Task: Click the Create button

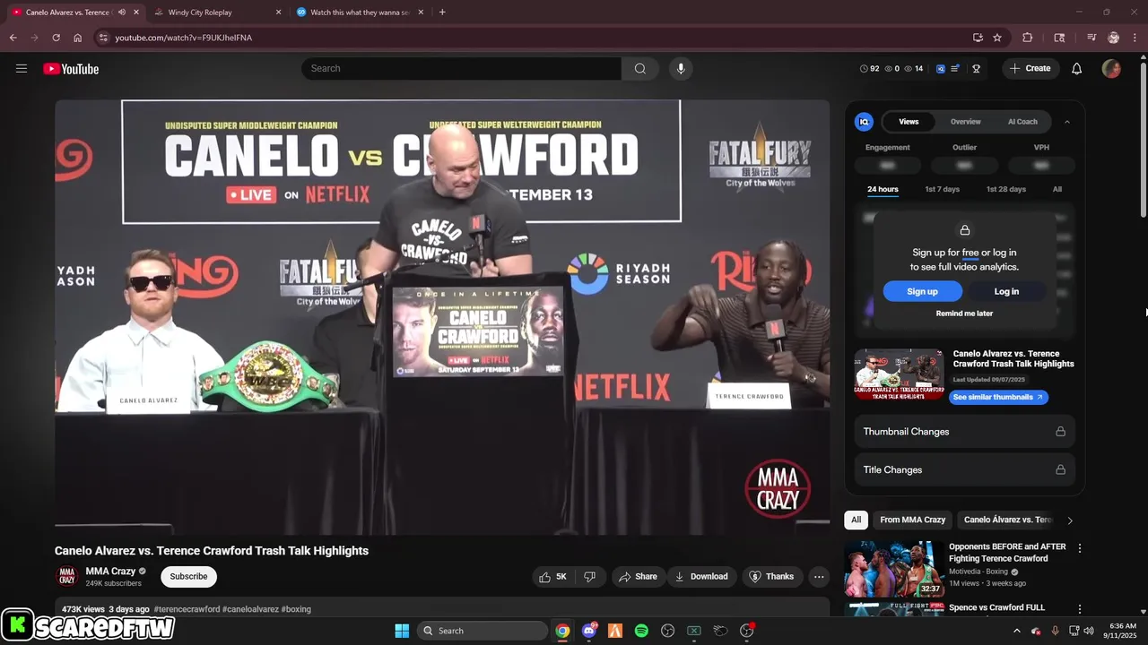Action: (1031, 68)
